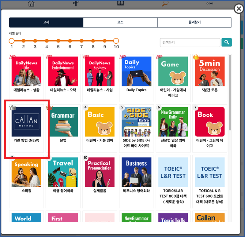Open the Daily Topics material
Viewport: 245px width, 237px height.
(136, 71)
